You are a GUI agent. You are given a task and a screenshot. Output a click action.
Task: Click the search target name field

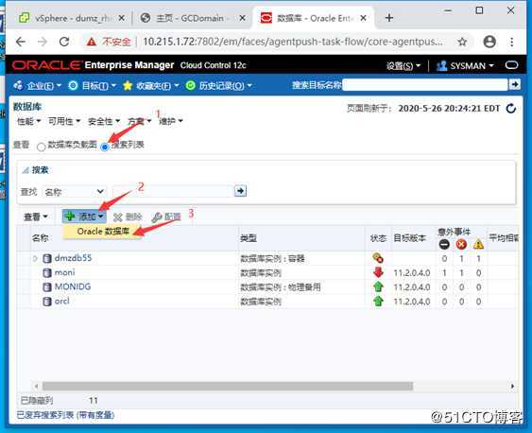coord(425,85)
